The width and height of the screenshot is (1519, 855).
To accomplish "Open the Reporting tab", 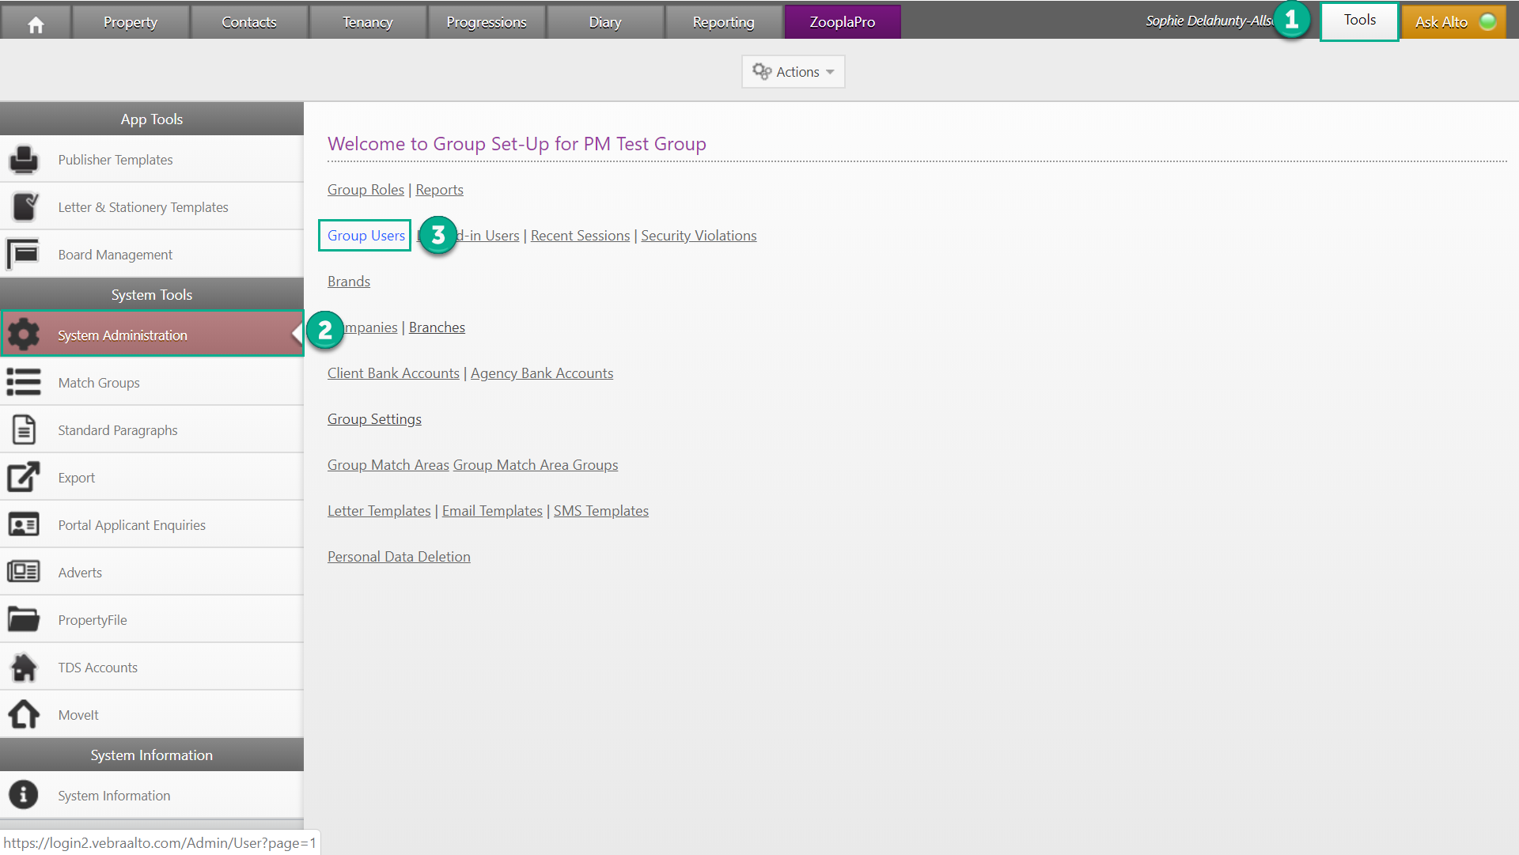I will (x=723, y=22).
